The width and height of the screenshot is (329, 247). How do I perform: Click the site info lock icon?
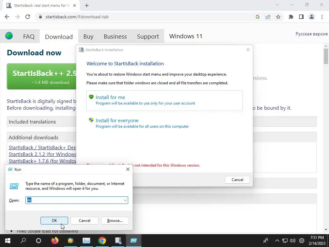(40, 17)
